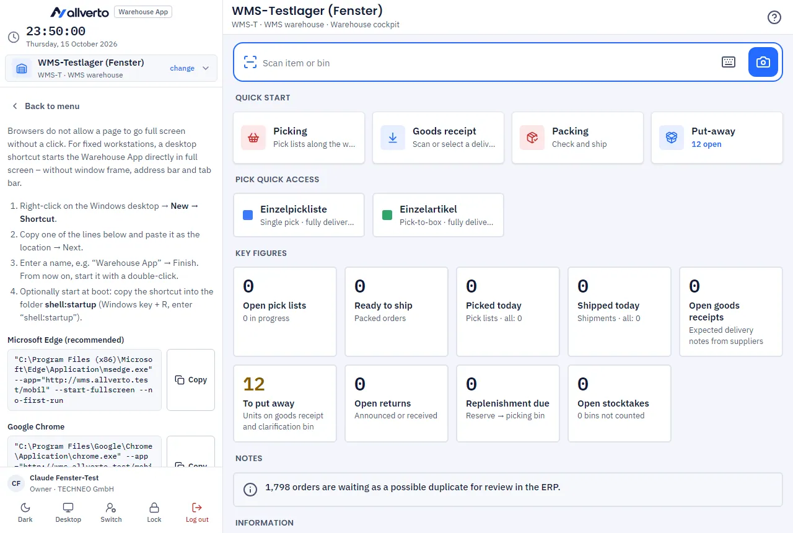Click the change warehouse link

[x=182, y=68]
